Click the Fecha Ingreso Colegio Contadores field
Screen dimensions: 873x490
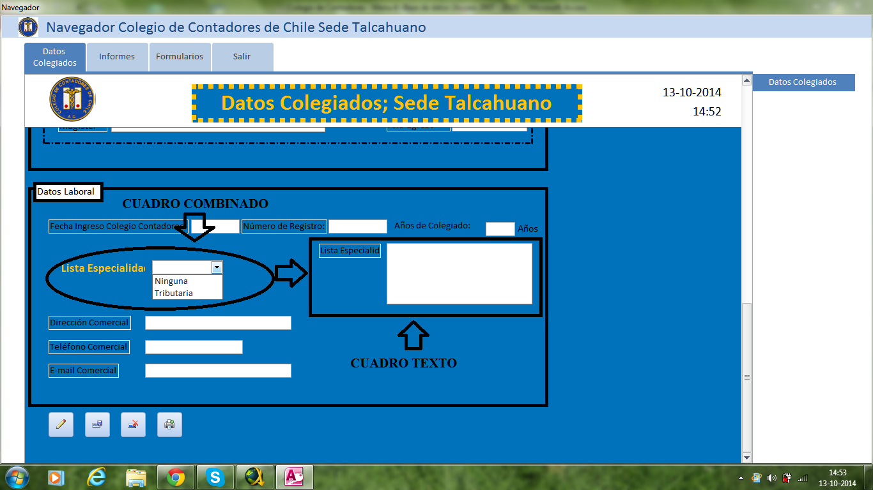(215, 226)
